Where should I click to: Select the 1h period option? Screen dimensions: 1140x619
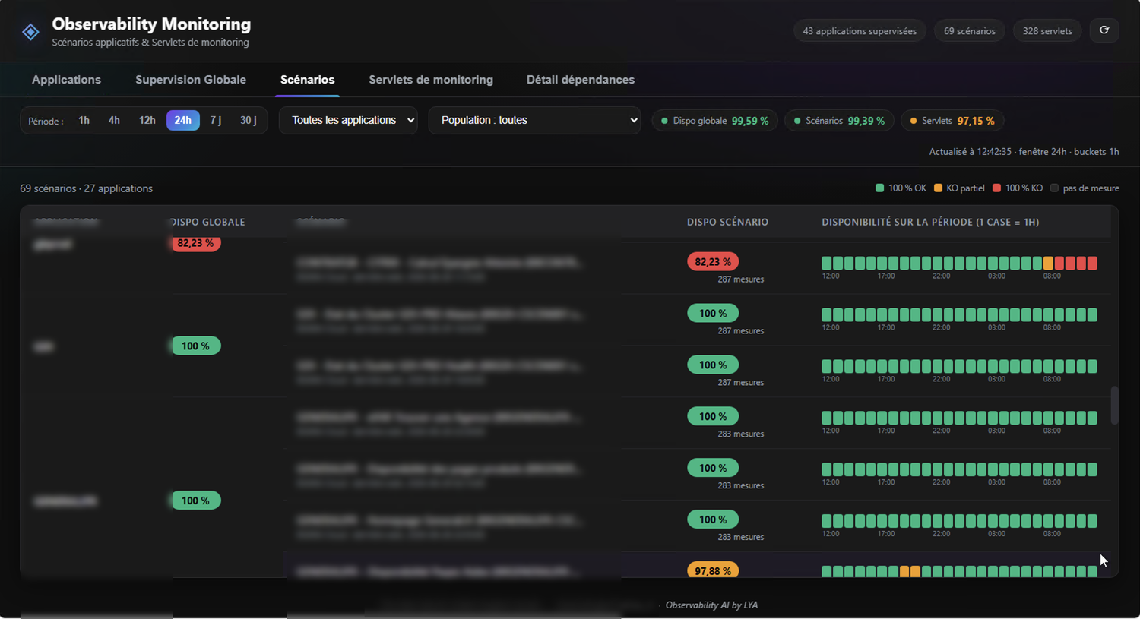pos(84,120)
